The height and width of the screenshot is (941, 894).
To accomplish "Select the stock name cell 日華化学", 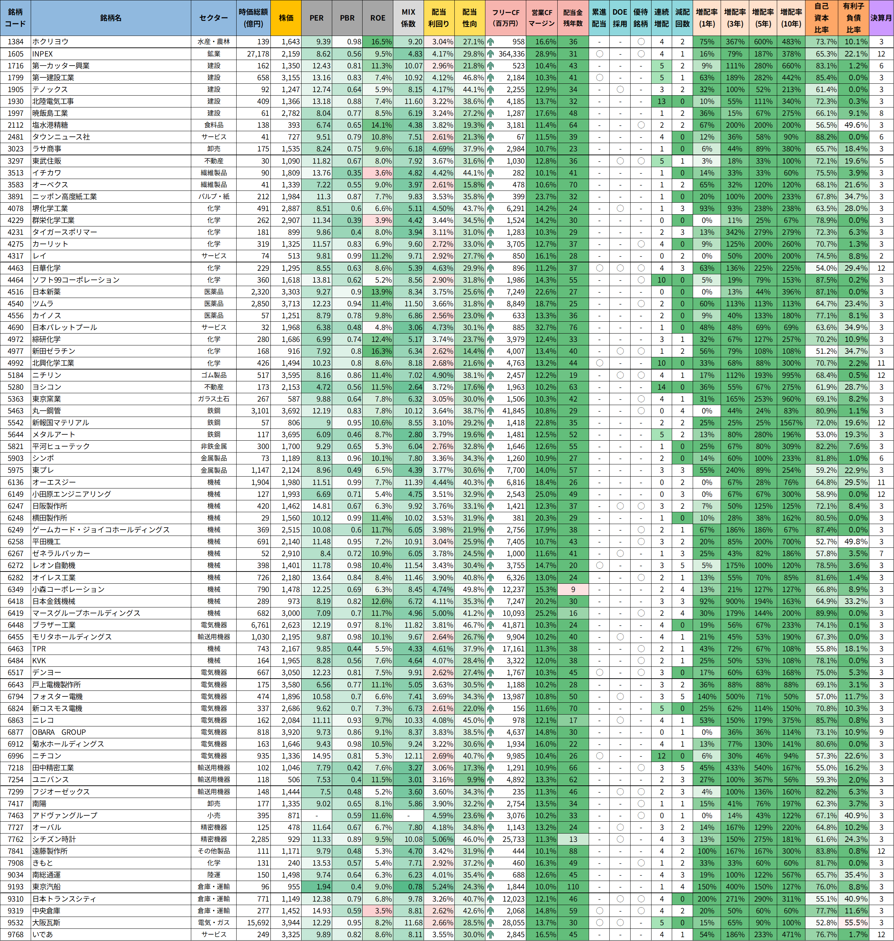I will pyautogui.click(x=111, y=268).
